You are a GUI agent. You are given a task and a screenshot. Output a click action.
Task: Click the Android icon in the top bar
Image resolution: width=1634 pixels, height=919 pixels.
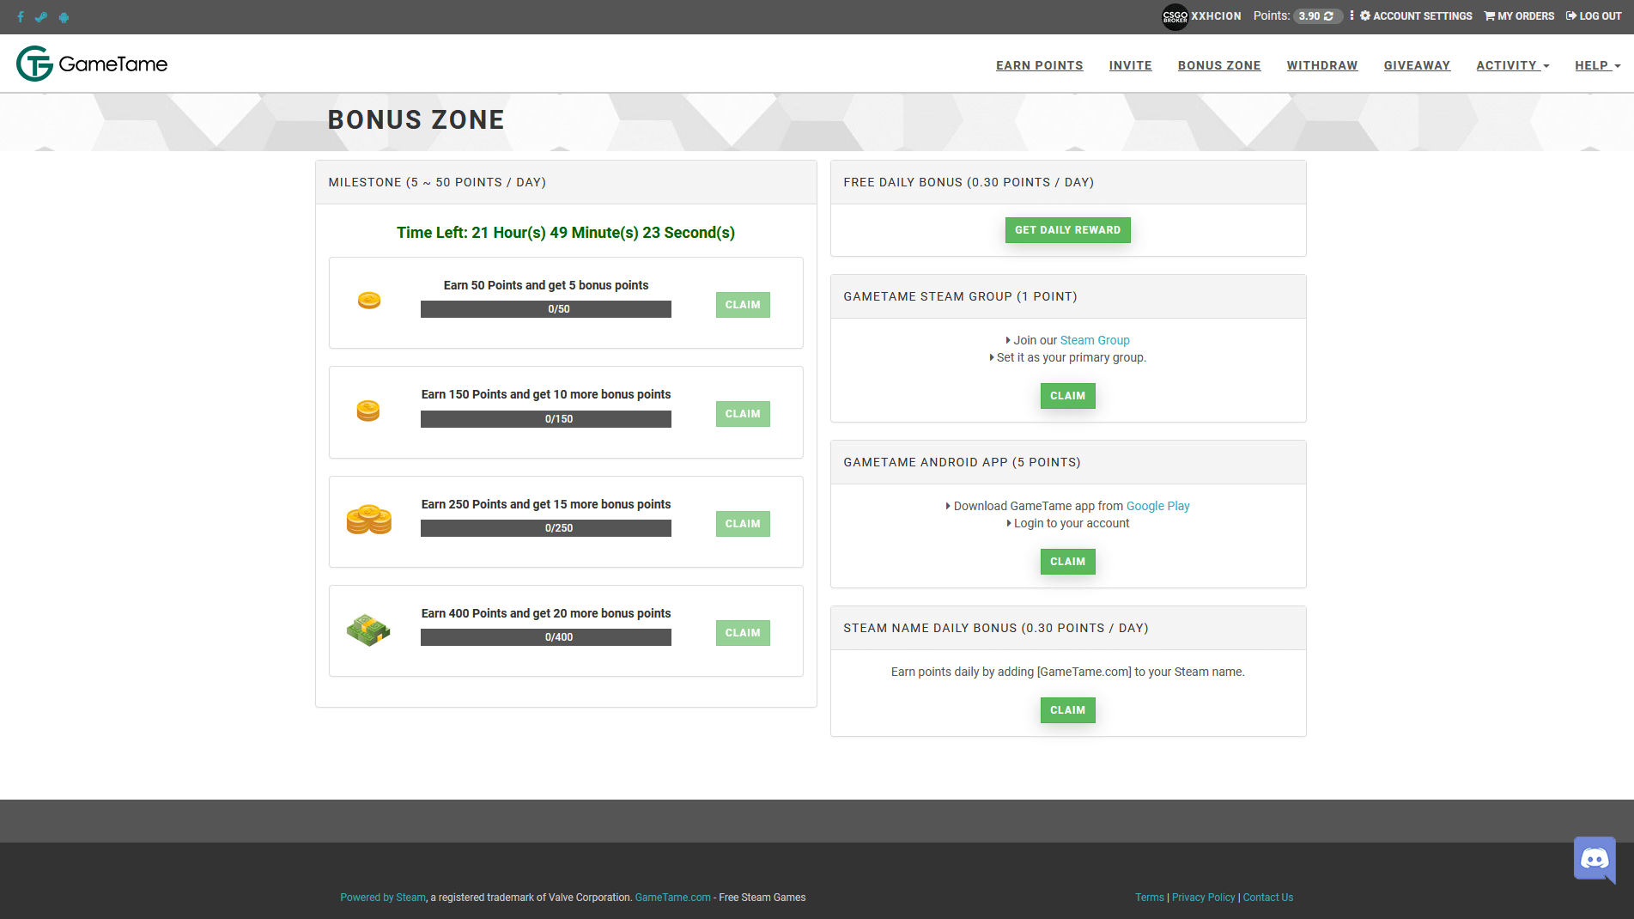(x=64, y=16)
